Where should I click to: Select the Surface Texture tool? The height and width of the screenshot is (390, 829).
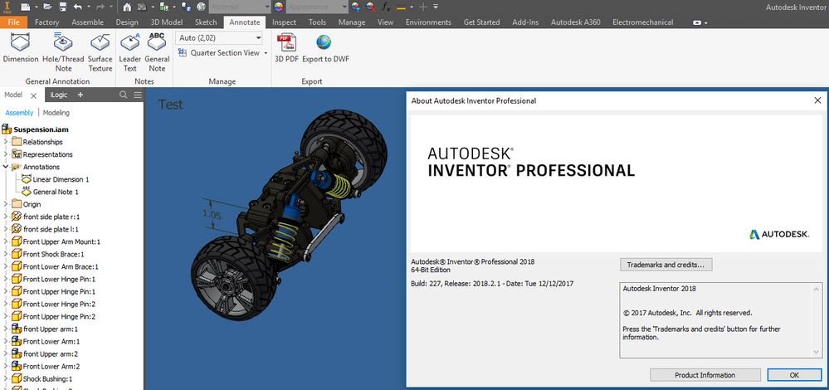point(100,52)
